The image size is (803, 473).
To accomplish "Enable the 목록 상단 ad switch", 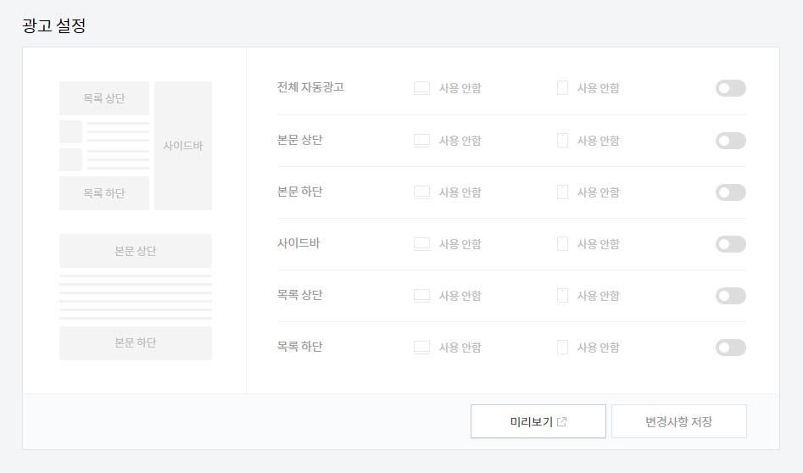I will (731, 296).
